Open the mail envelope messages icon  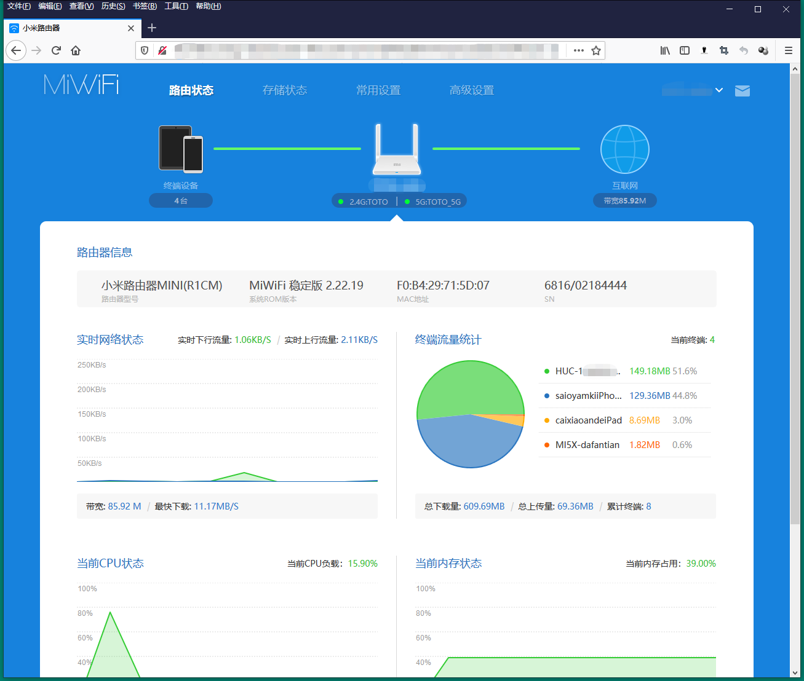pos(742,91)
